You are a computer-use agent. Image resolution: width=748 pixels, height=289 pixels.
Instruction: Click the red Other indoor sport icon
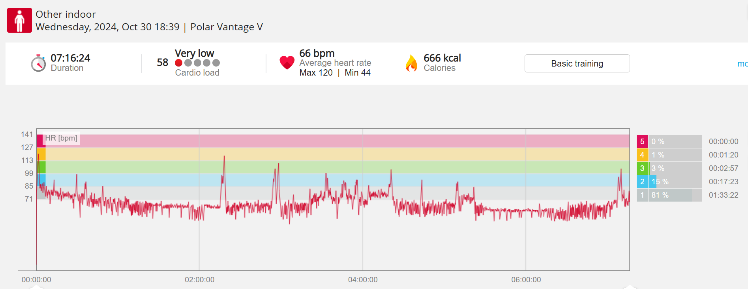point(19,20)
